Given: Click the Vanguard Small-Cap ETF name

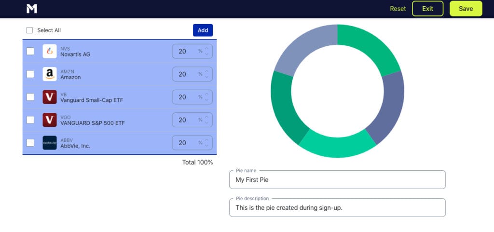Looking at the screenshot, I should coord(92,100).
